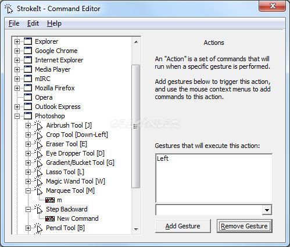Open the Edit menu

pos(33,23)
